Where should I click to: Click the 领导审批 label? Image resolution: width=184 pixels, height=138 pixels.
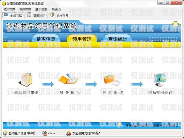pyautogui.click(x=70, y=92)
